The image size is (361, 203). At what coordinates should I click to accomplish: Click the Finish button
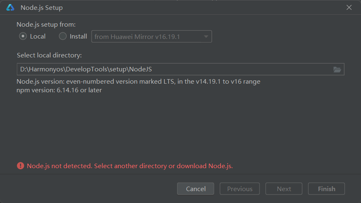click(x=327, y=189)
